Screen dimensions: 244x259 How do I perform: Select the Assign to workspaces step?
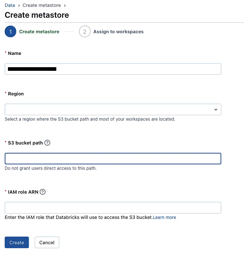118,32
